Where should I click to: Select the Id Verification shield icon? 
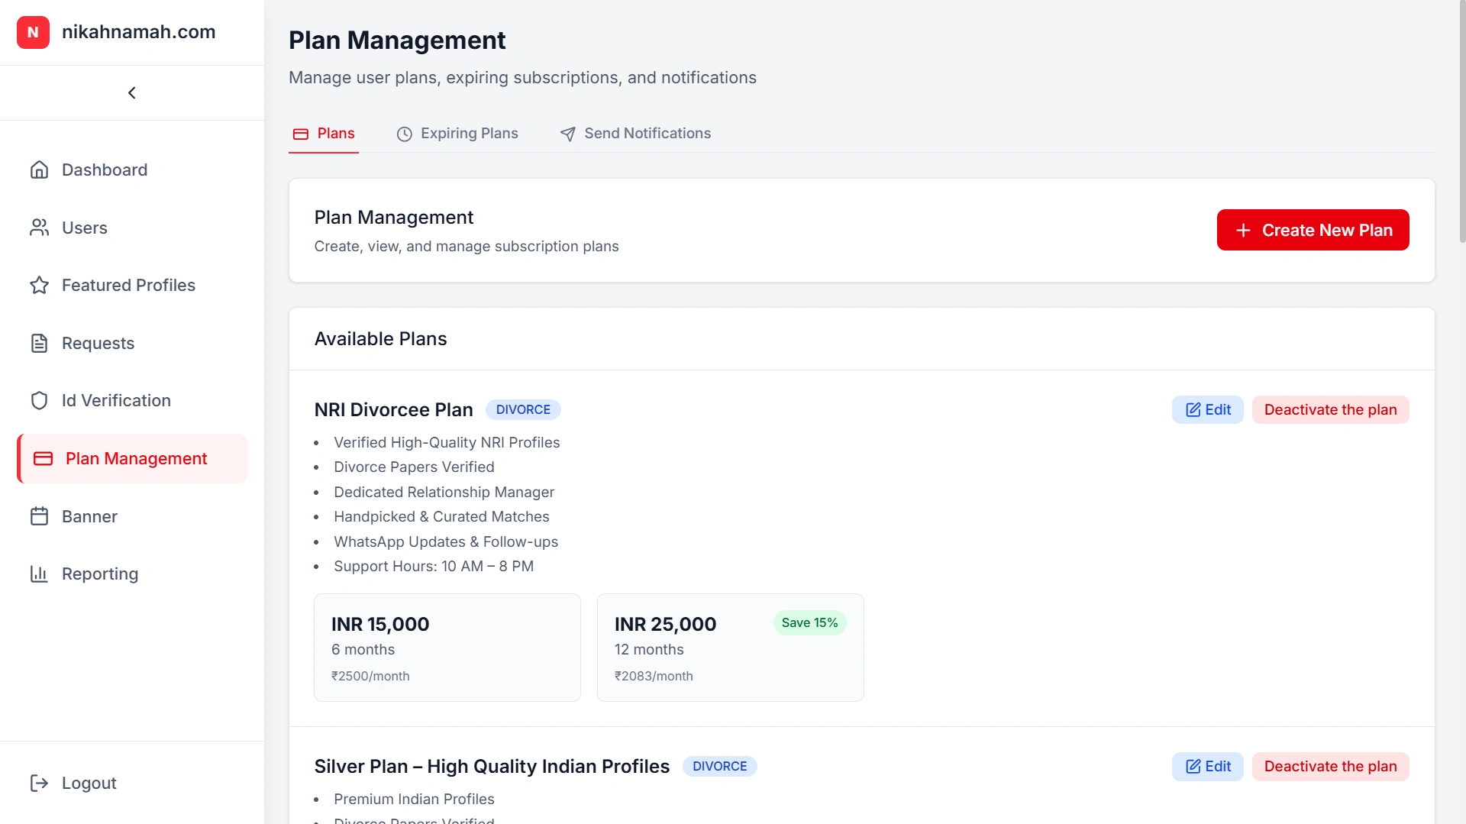click(x=39, y=400)
